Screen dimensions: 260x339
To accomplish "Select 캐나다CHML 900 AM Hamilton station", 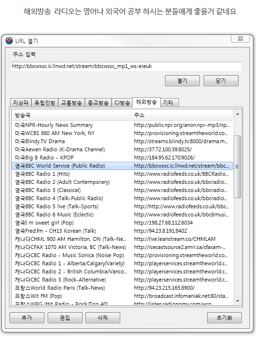I will pos(123,239).
